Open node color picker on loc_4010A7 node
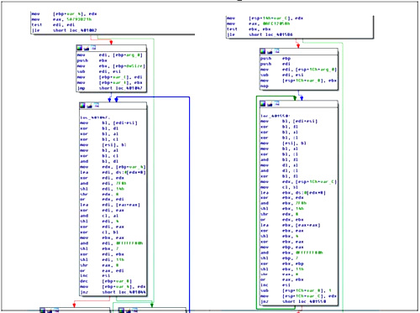 pos(82,106)
